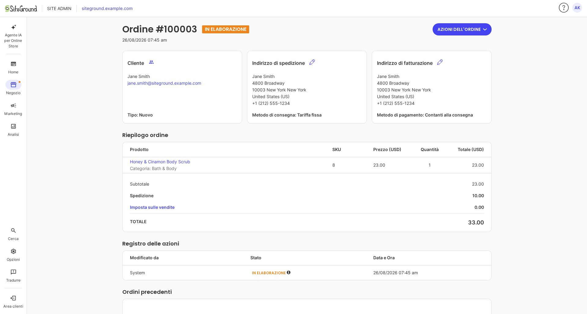Open the Tradurre translate tool

click(13, 276)
